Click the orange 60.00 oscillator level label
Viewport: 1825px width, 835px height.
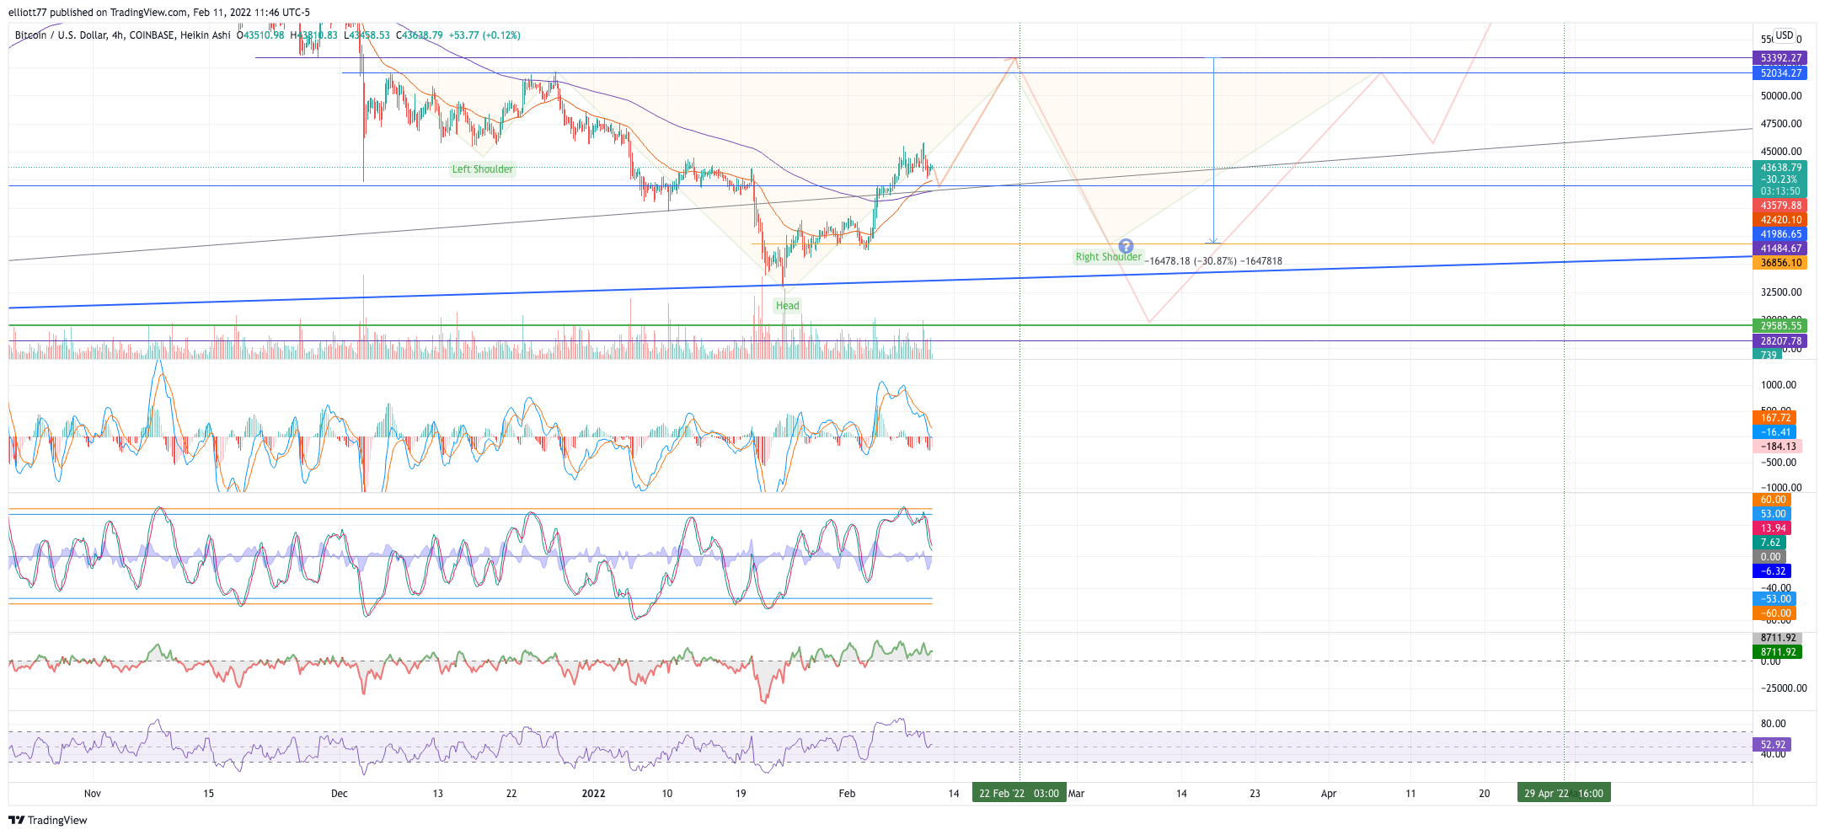tap(1773, 500)
